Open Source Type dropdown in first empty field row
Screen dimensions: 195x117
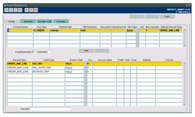pyautogui.click(x=85, y=76)
